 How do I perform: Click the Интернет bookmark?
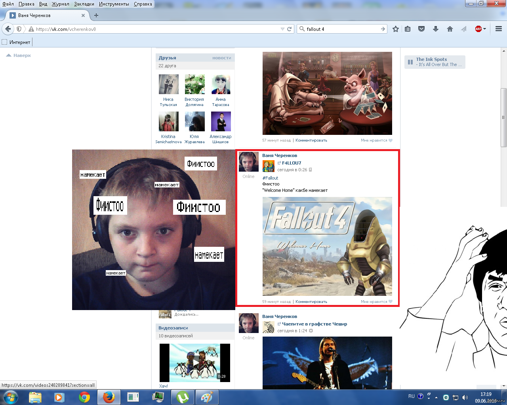(x=16, y=42)
